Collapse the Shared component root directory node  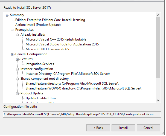[x=18, y=79]
